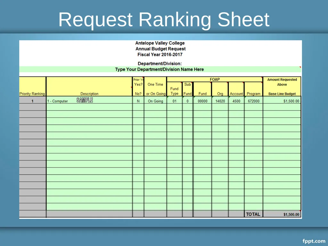Viewport: 328px width, 246px height.
Task: Select the 'Antelope Valley College' heading text
Action: click(x=160, y=43)
